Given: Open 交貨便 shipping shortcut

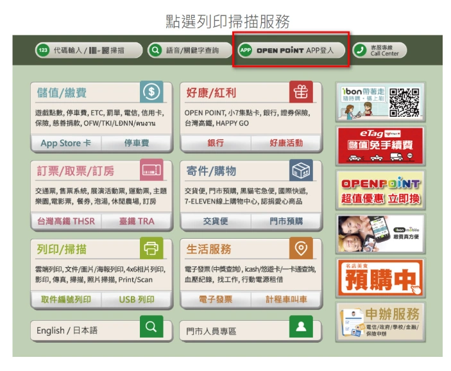Looking at the screenshot, I should (x=216, y=221).
